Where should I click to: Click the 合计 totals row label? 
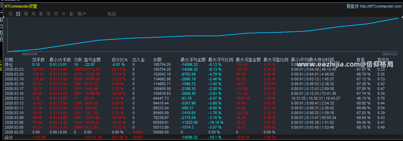pos(9,138)
